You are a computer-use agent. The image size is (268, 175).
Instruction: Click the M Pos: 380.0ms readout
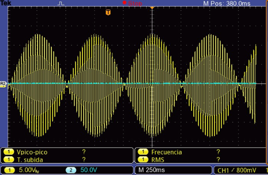227,3
